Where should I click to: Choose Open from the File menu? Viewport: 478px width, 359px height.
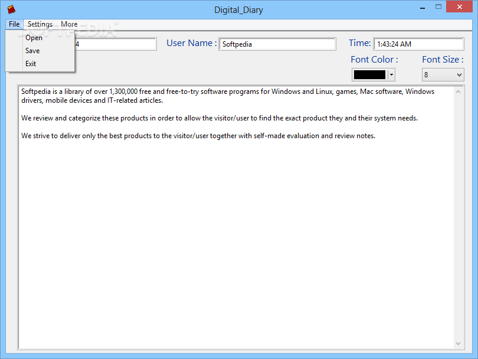pos(40,38)
